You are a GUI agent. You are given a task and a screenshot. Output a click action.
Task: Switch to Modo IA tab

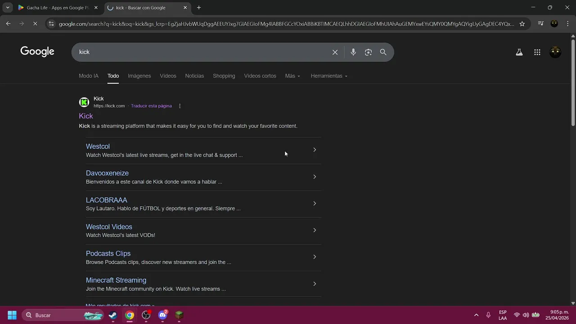[x=89, y=76]
